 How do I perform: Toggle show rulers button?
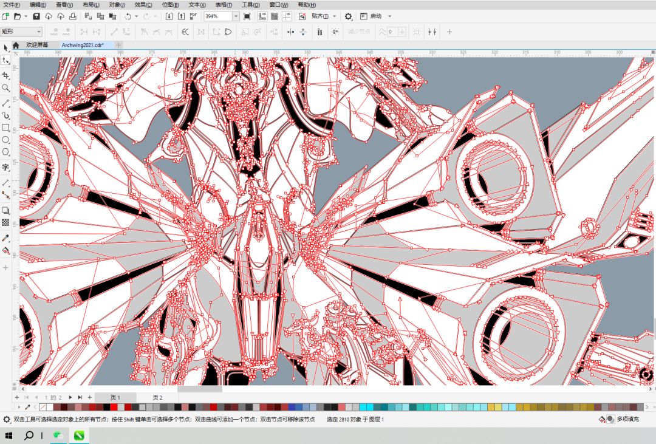pos(262,16)
